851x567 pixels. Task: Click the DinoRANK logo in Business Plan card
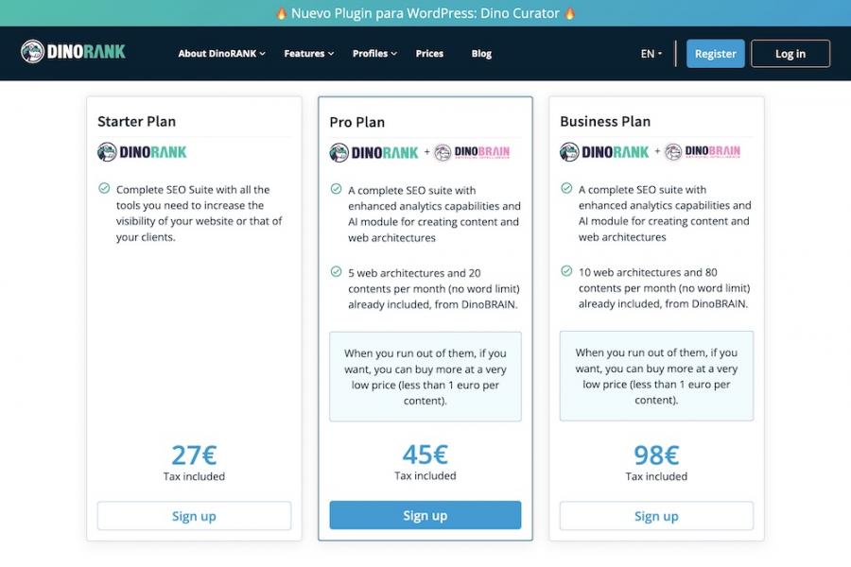604,152
